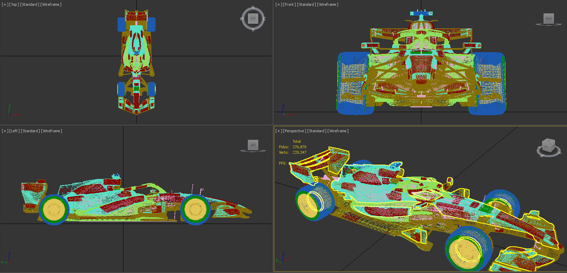This screenshot has width=567, height=273.
Task: Open the [Wireframe] shading menu in the Top viewport
Action: [x=51, y=4]
